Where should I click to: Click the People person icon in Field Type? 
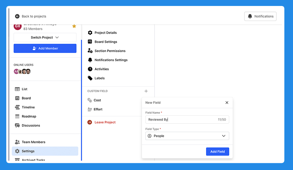(149, 136)
